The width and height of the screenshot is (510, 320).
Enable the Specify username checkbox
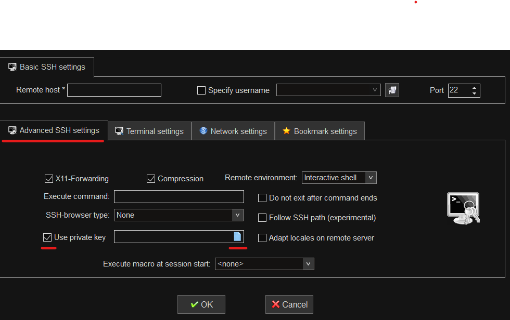tap(201, 90)
